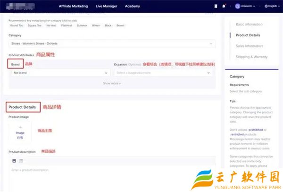
Task: Upload a product image via plus box
Action: 20,132
